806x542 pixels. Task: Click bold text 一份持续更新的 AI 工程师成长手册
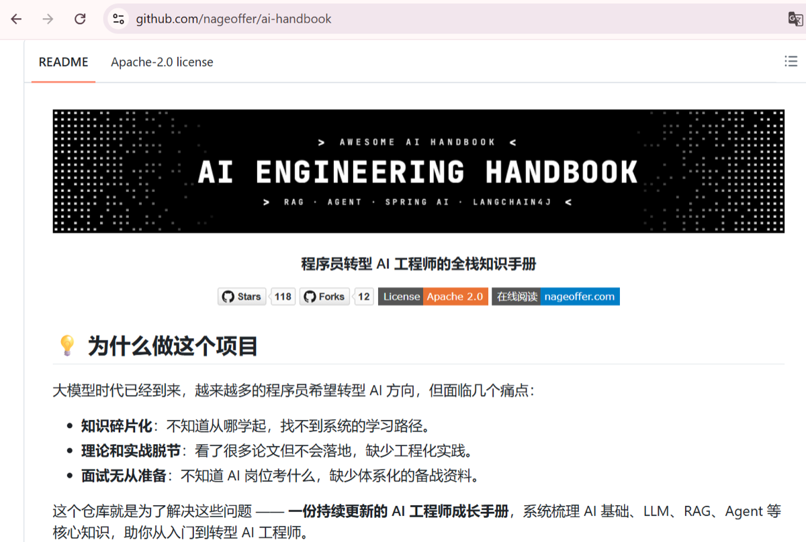[398, 511]
